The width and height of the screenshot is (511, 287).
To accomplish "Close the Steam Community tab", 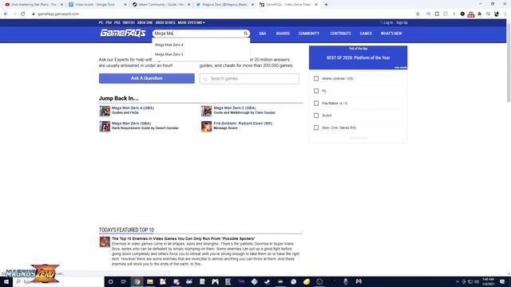I will tap(188, 5).
